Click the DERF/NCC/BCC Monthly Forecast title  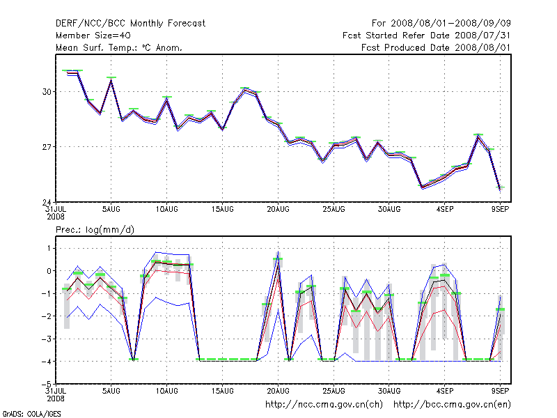pyautogui.click(x=130, y=23)
